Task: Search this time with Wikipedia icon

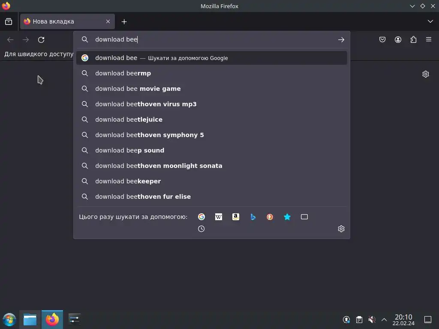Action: (219, 217)
